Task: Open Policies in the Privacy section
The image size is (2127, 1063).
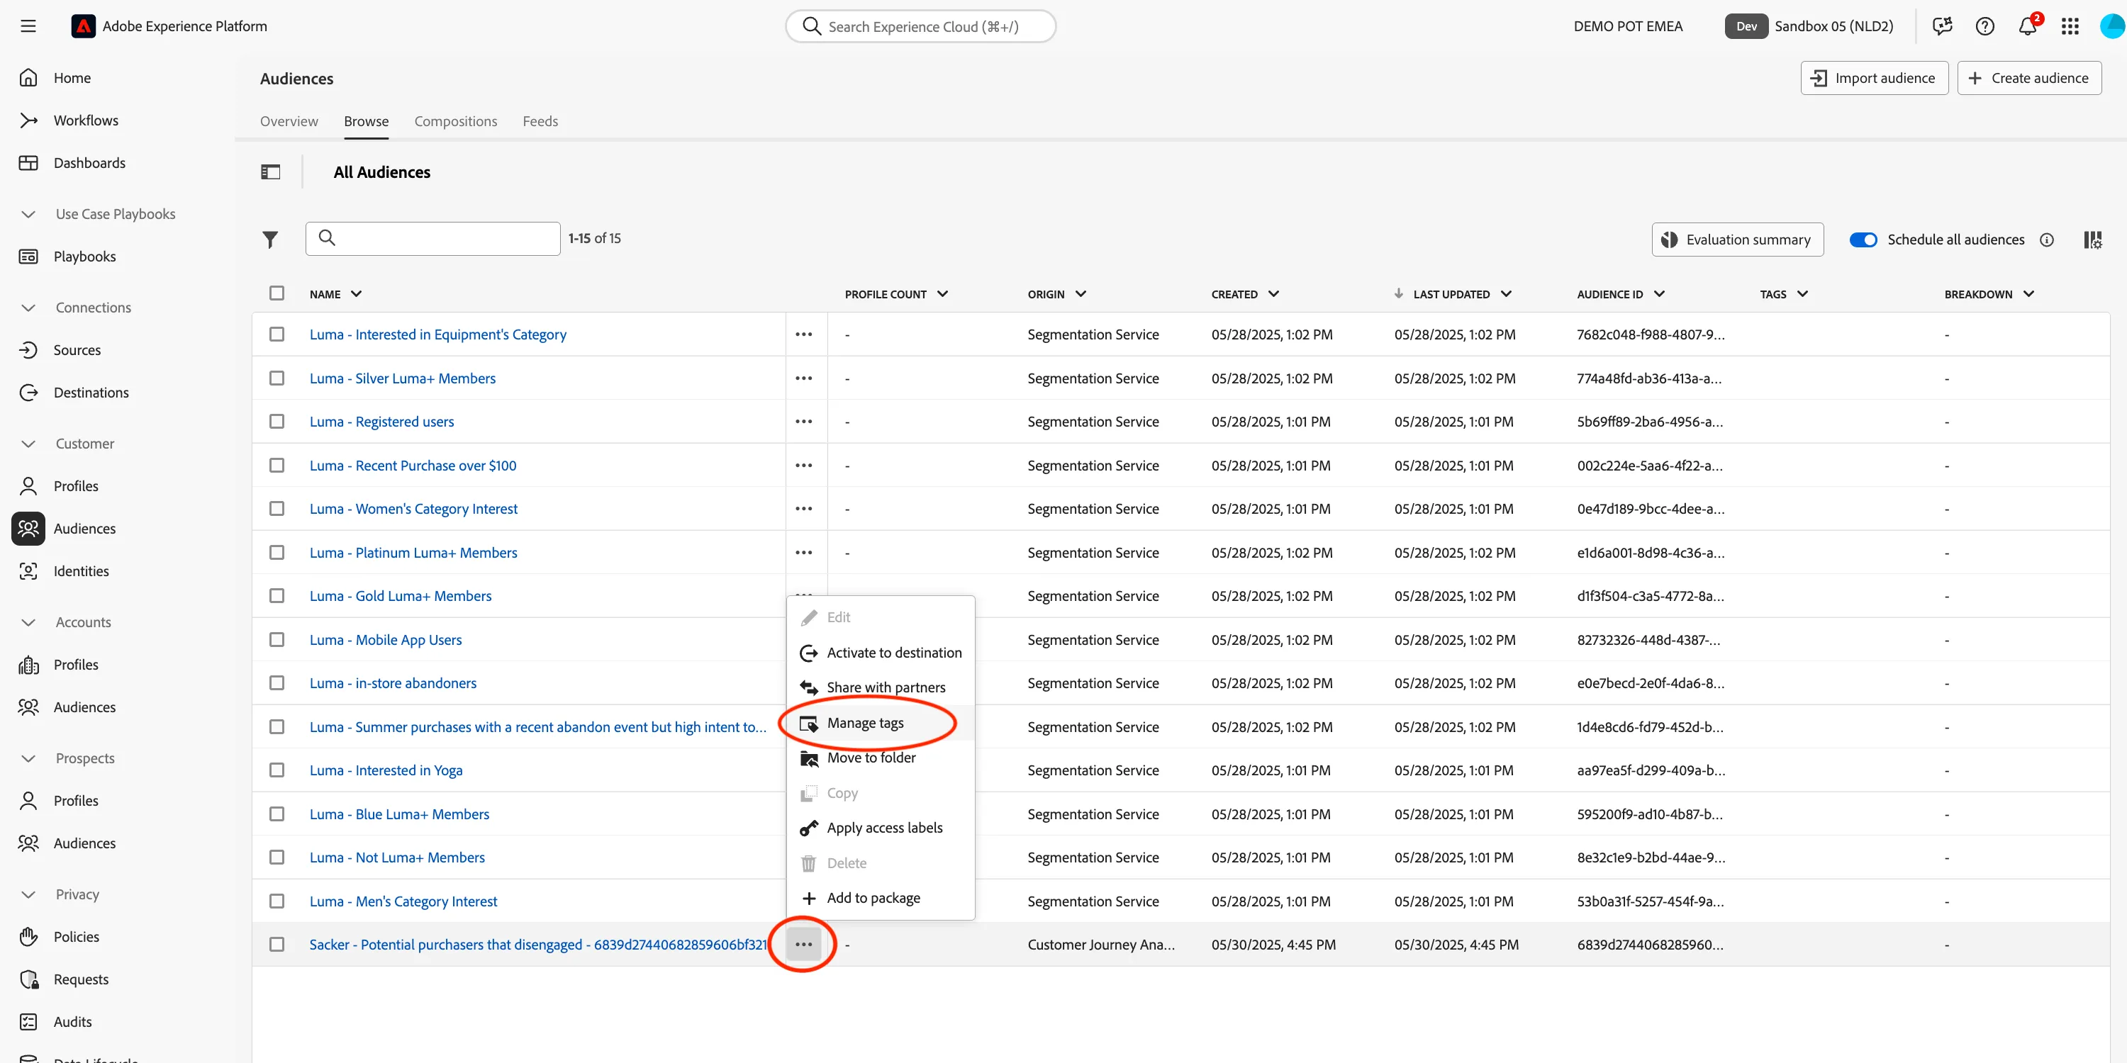Action: [76, 937]
